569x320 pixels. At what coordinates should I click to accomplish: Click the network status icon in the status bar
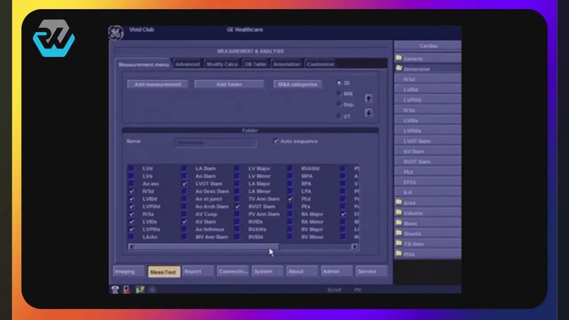point(139,289)
